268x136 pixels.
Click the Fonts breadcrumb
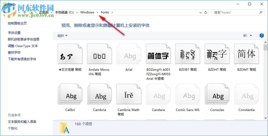pos(105,12)
